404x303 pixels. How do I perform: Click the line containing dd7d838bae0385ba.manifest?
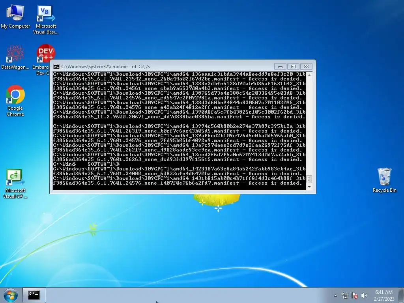180,117
